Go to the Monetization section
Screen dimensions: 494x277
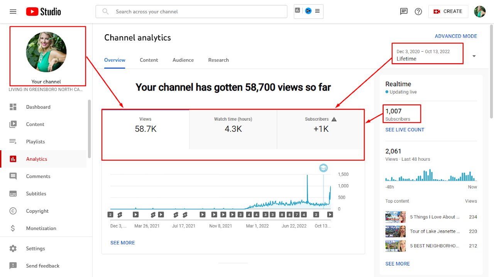tap(40, 228)
